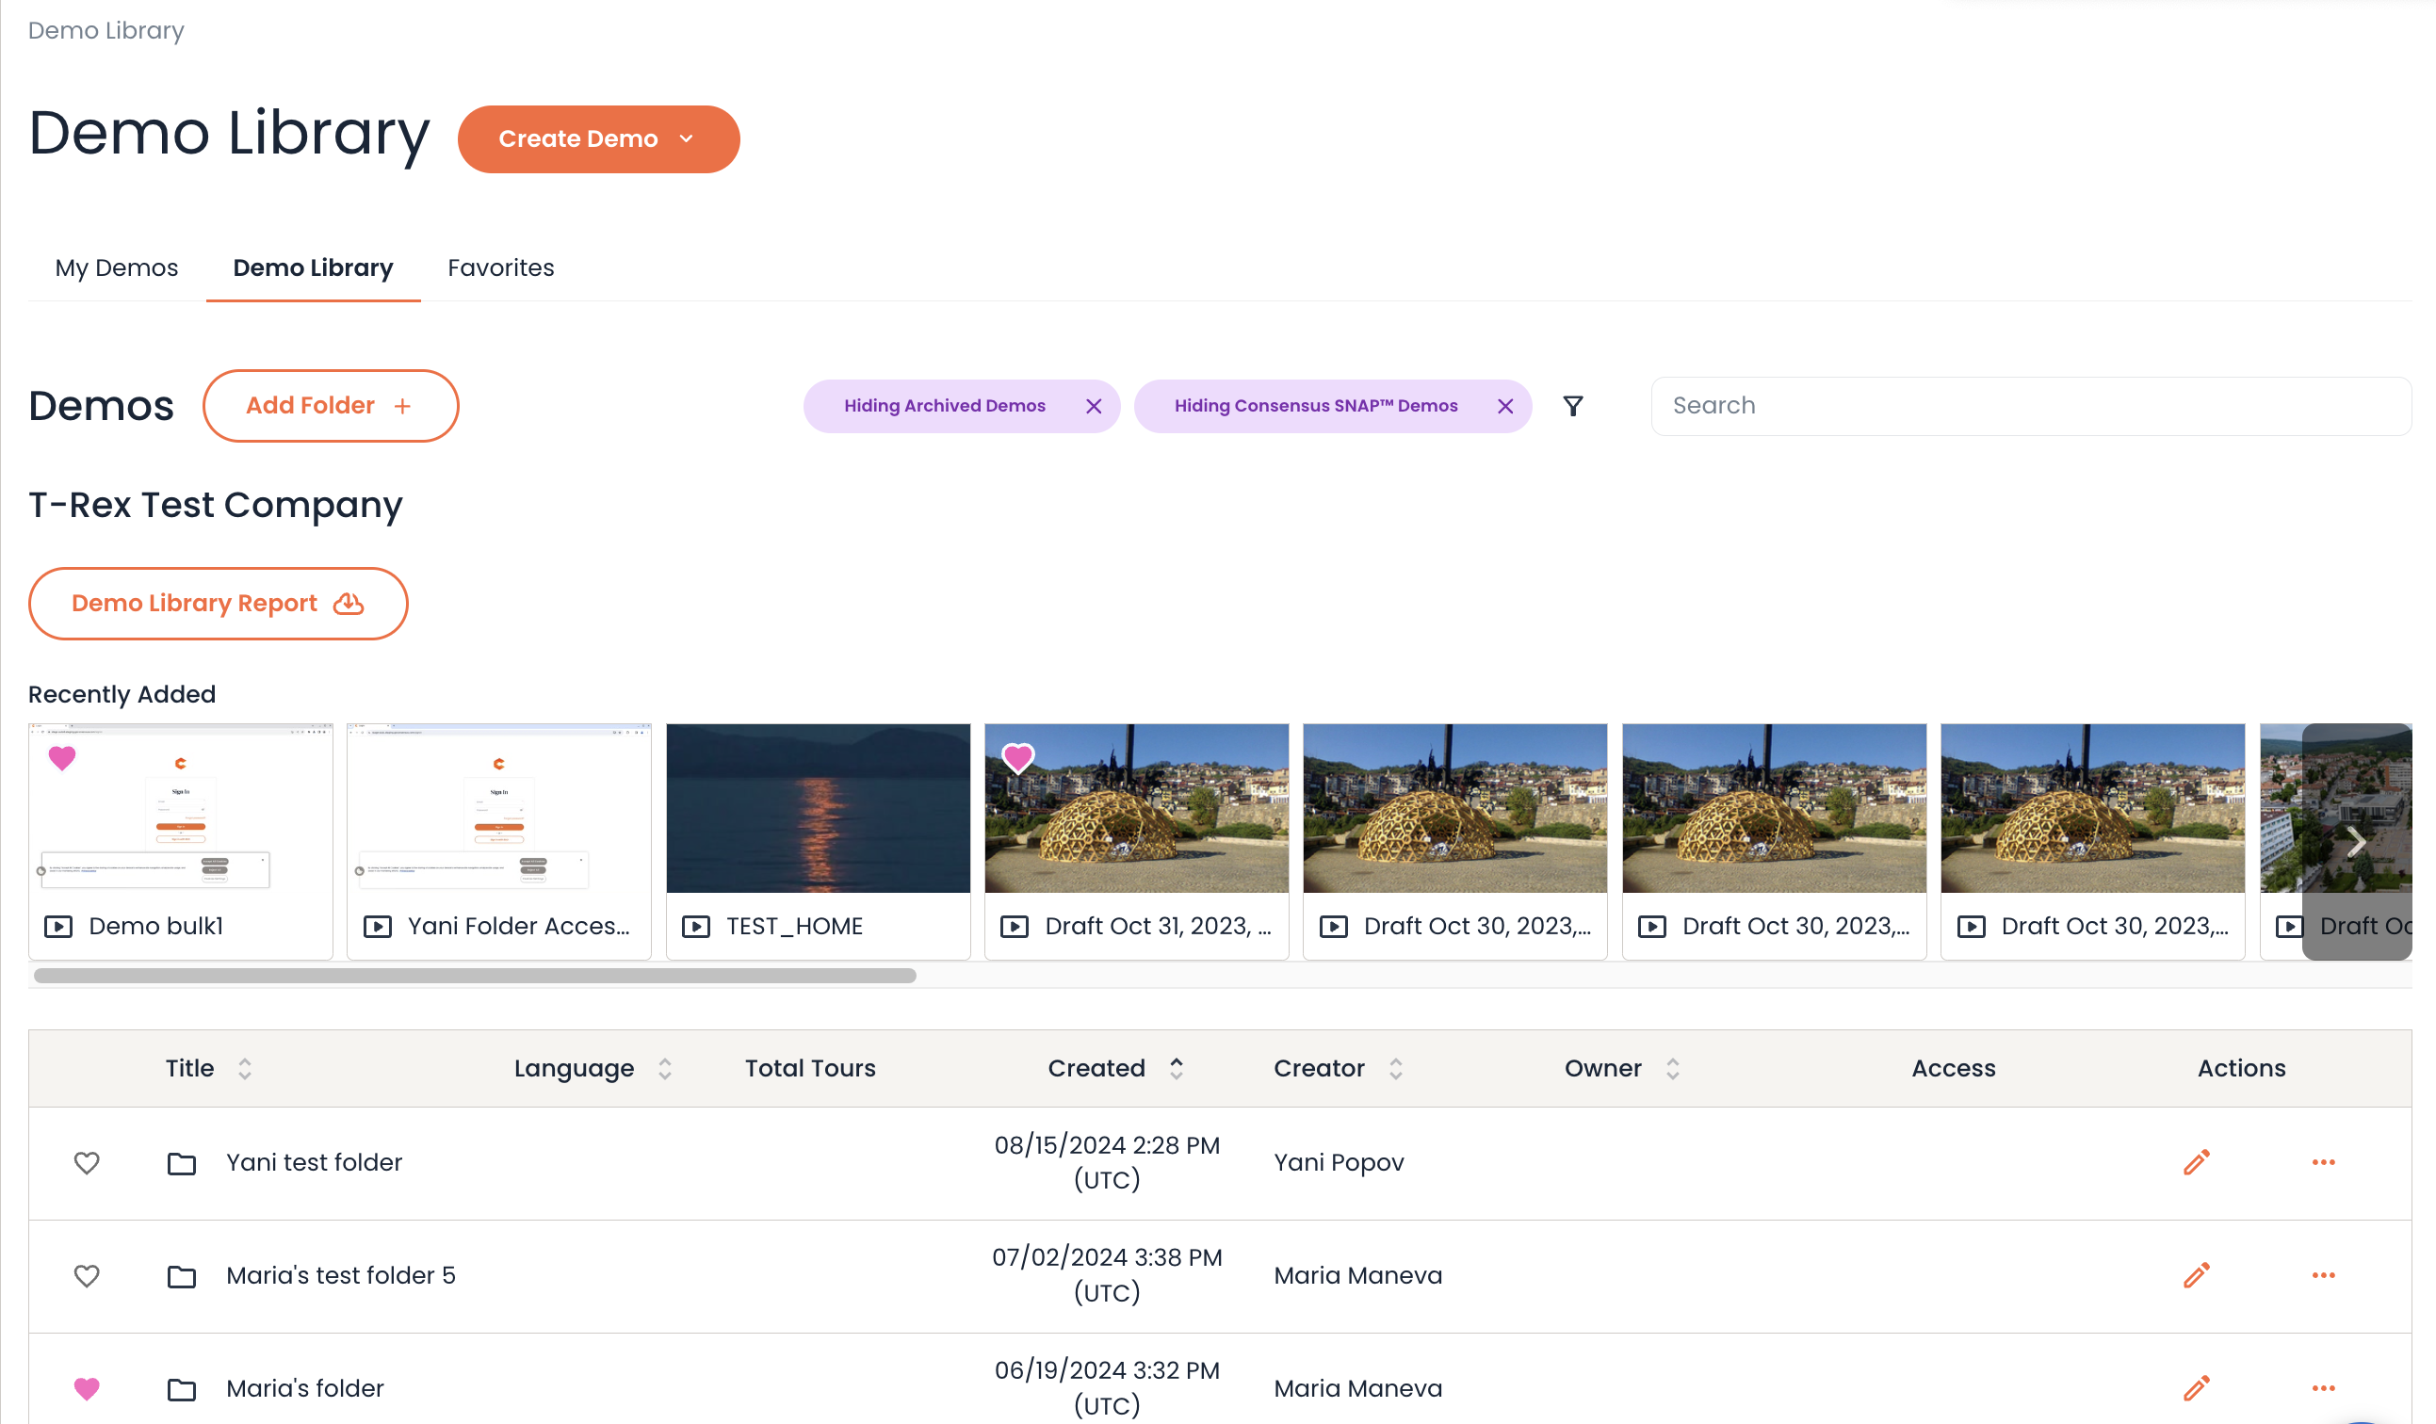The height and width of the screenshot is (1424, 2436).
Task: Unfavorite Maria's folder heart
Action: [86, 1388]
